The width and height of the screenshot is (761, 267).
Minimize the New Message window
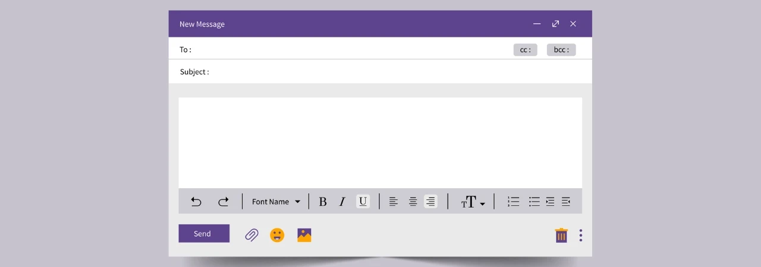pyautogui.click(x=537, y=24)
